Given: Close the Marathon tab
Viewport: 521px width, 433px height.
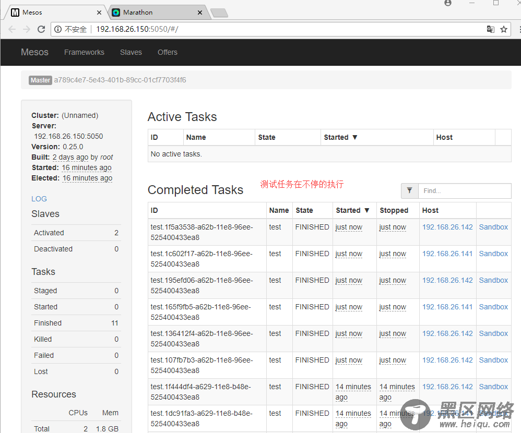Looking at the screenshot, I should pyautogui.click(x=200, y=13).
